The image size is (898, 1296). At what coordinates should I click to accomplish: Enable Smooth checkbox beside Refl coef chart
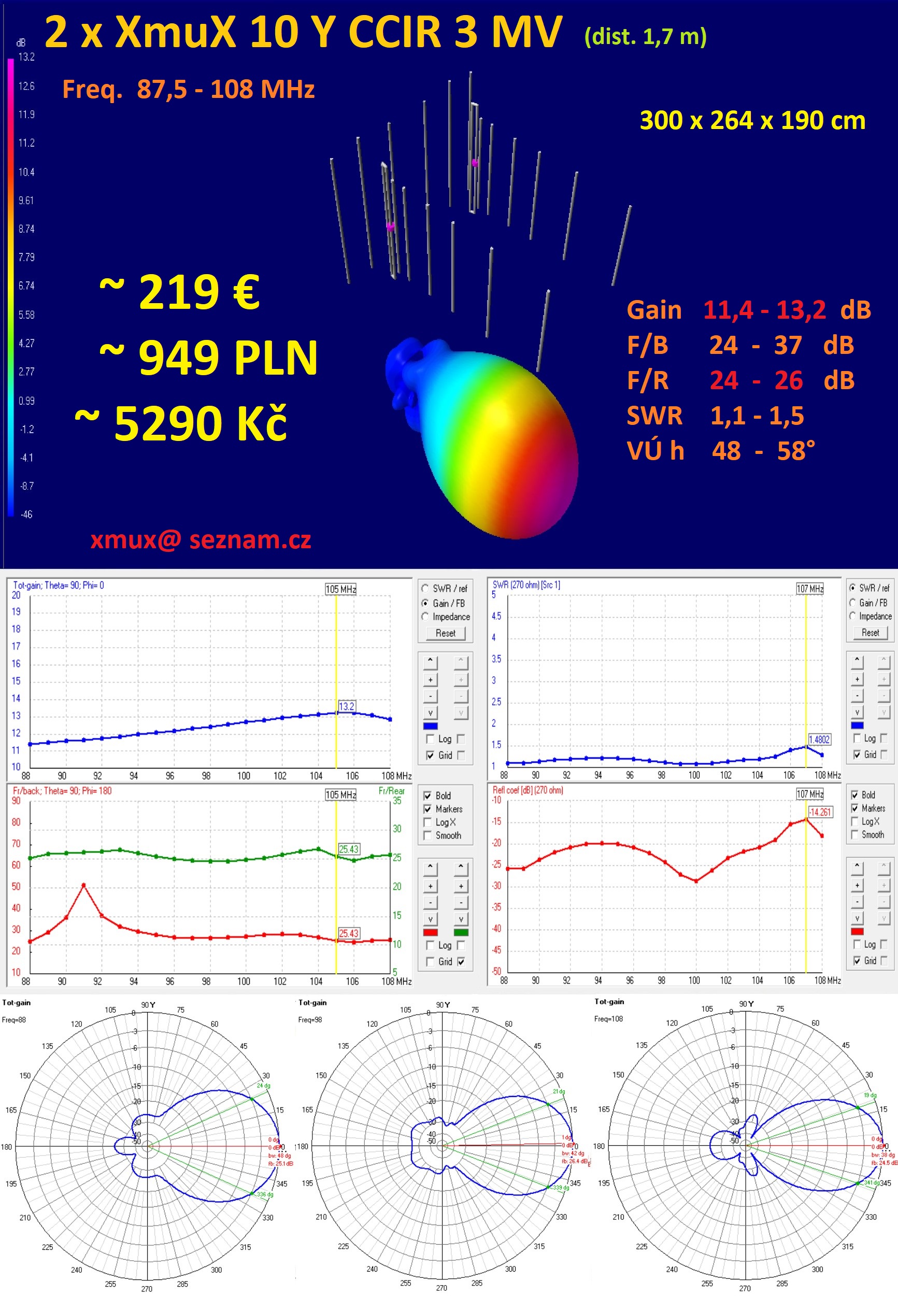tap(854, 835)
